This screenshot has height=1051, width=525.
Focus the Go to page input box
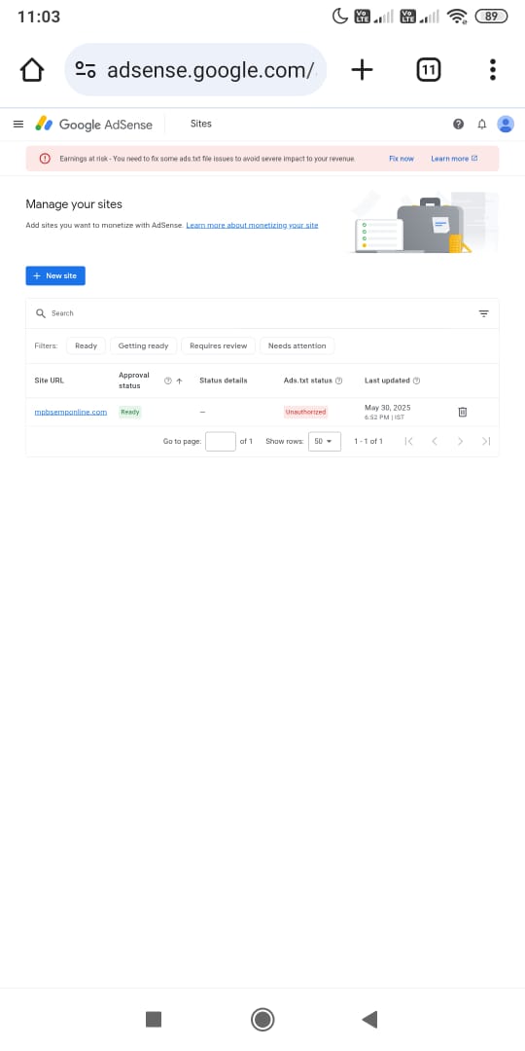[x=221, y=441]
